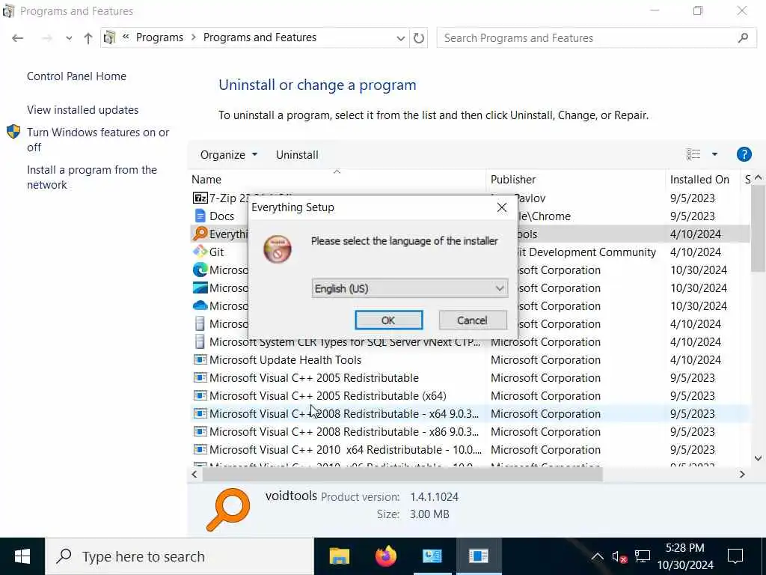Show hidden tray icons chevron
The width and height of the screenshot is (766, 575).
click(x=597, y=556)
